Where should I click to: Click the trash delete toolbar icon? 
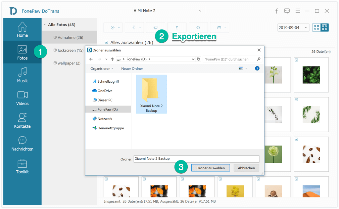click(x=177, y=27)
